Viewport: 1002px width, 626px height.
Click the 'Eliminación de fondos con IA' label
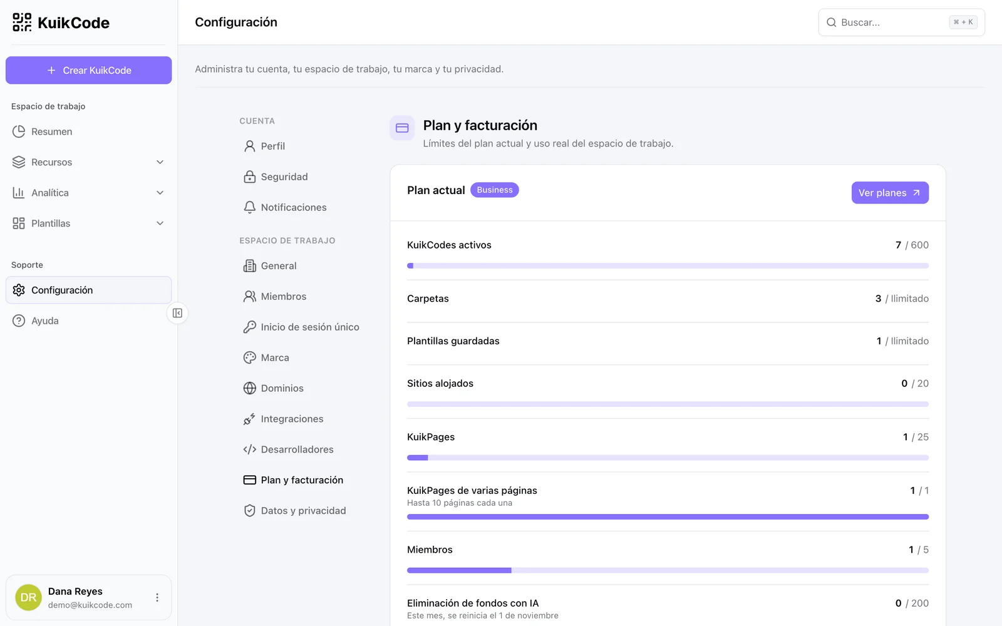point(473,603)
